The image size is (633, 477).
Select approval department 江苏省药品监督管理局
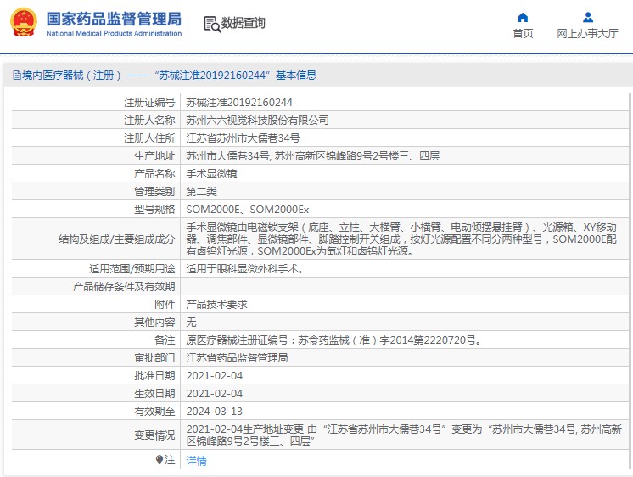tap(237, 358)
